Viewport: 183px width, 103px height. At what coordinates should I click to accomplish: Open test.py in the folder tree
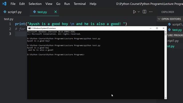coord(170,46)
